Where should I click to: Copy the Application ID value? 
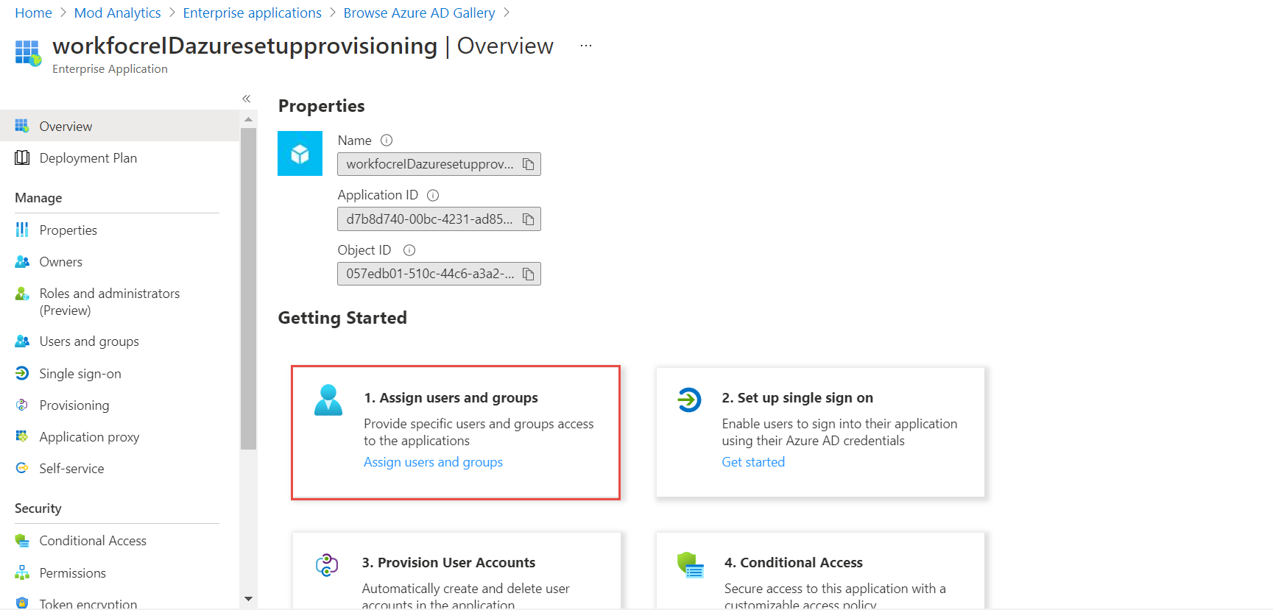pyautogui.click(x=528, y=219)
